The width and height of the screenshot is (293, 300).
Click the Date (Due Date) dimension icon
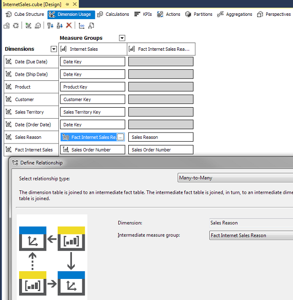[9, 62]
